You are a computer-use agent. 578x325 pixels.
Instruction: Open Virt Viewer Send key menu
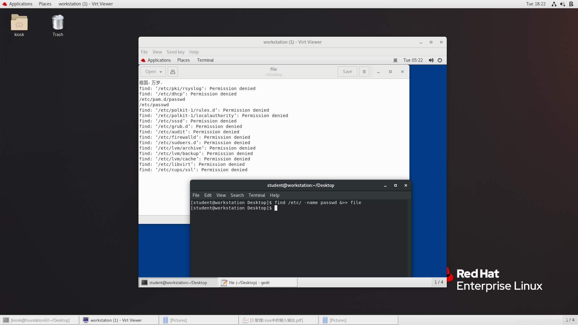pyautogui.click(x=176, y=52)
